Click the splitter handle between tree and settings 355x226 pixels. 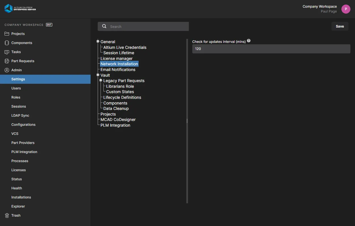click(187, 121)
